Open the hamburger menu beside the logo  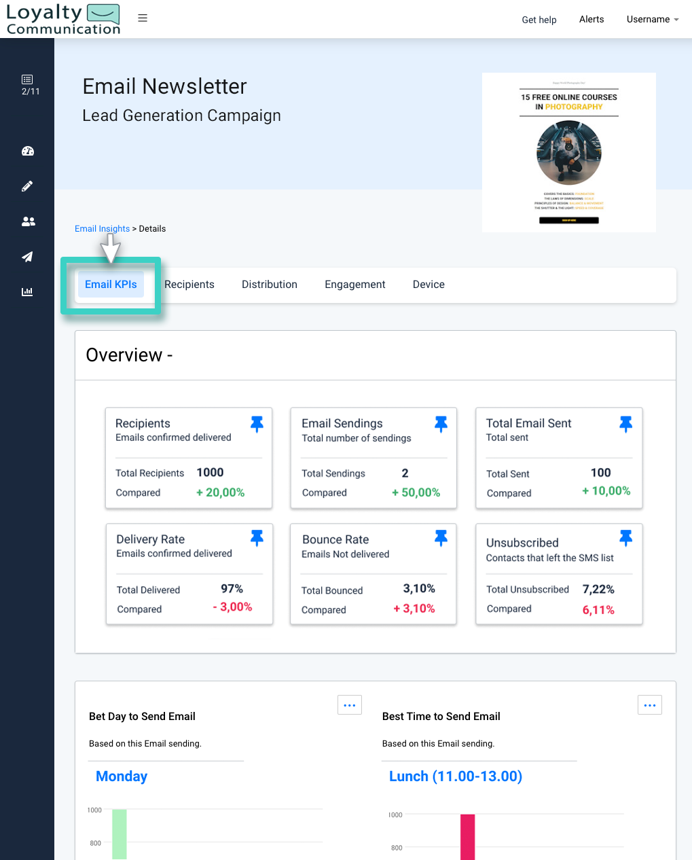[x=143, y=18]
